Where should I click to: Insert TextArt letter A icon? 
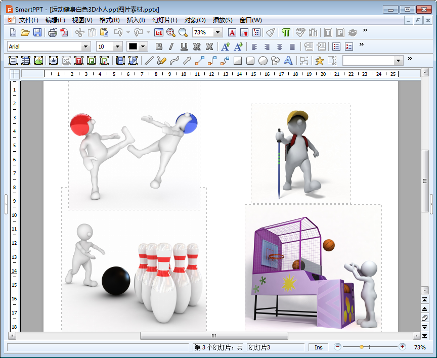coord(288,61)
